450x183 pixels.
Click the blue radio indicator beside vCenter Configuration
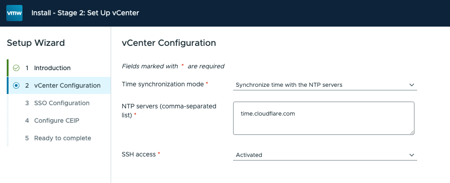[x=16, y=85]
